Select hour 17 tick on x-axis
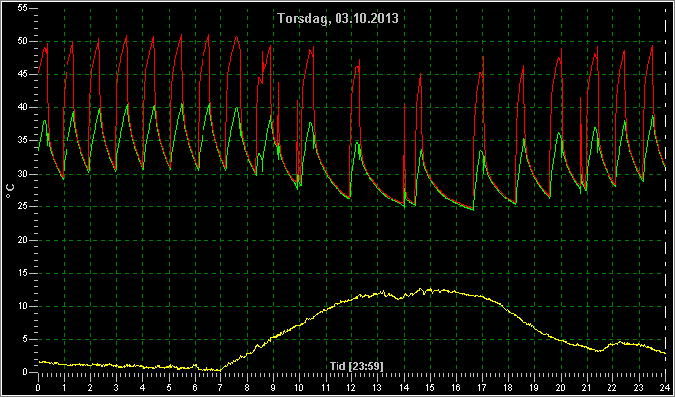The height and width of the screenshot is (397, 675). (x=482, y=386)
